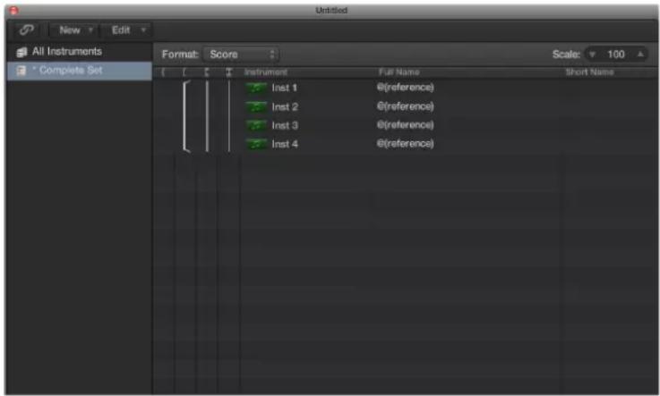Click the square bracket column header icon

(184, 72)
